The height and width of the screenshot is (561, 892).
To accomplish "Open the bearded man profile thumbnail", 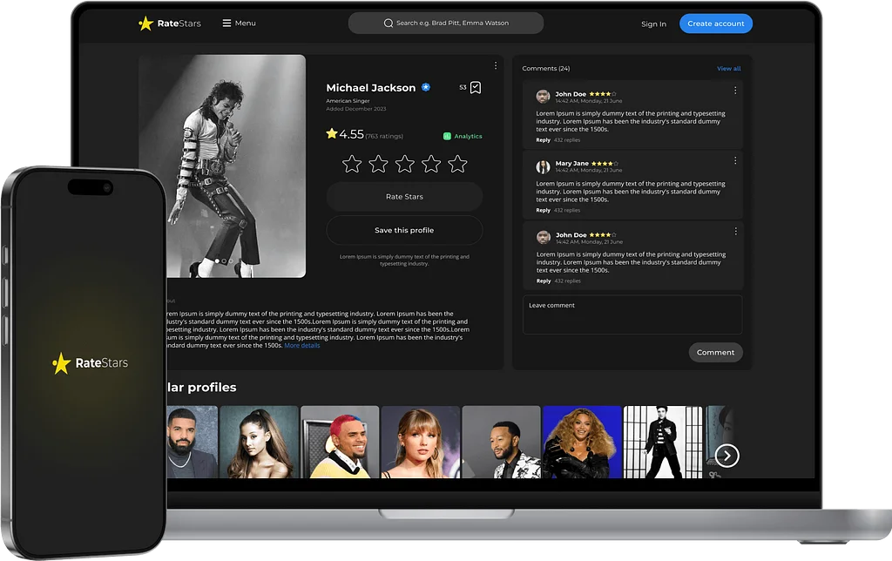I will tap(192, 442).
